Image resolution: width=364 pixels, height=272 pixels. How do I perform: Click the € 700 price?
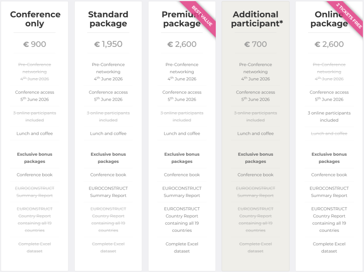255,44
